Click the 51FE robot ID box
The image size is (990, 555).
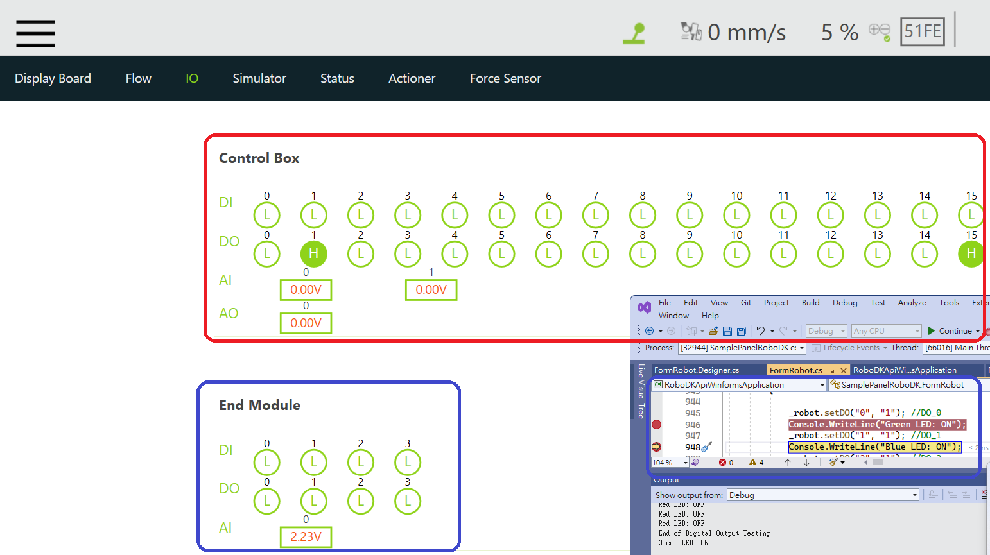point(922,31)
